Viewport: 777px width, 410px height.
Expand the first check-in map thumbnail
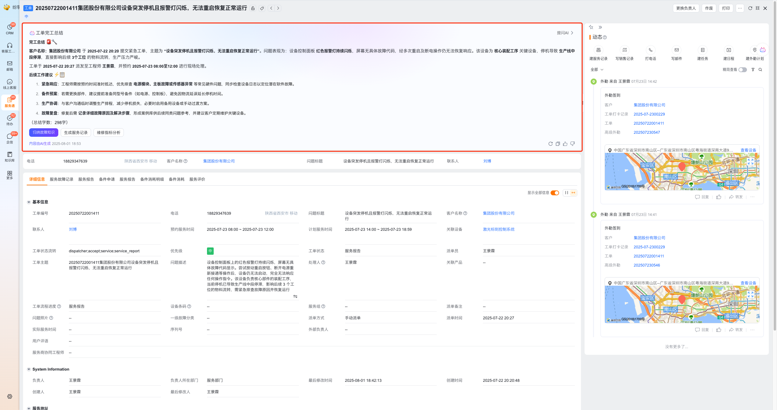(x=751, y=162)
